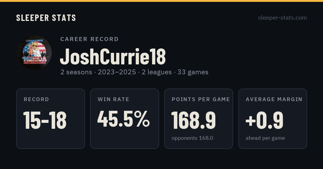
Task: Click the WIN RATE card label
Action: (x=114, y=99)
